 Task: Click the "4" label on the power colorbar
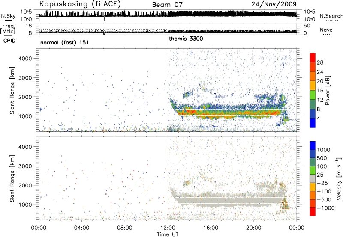[318, 118]
